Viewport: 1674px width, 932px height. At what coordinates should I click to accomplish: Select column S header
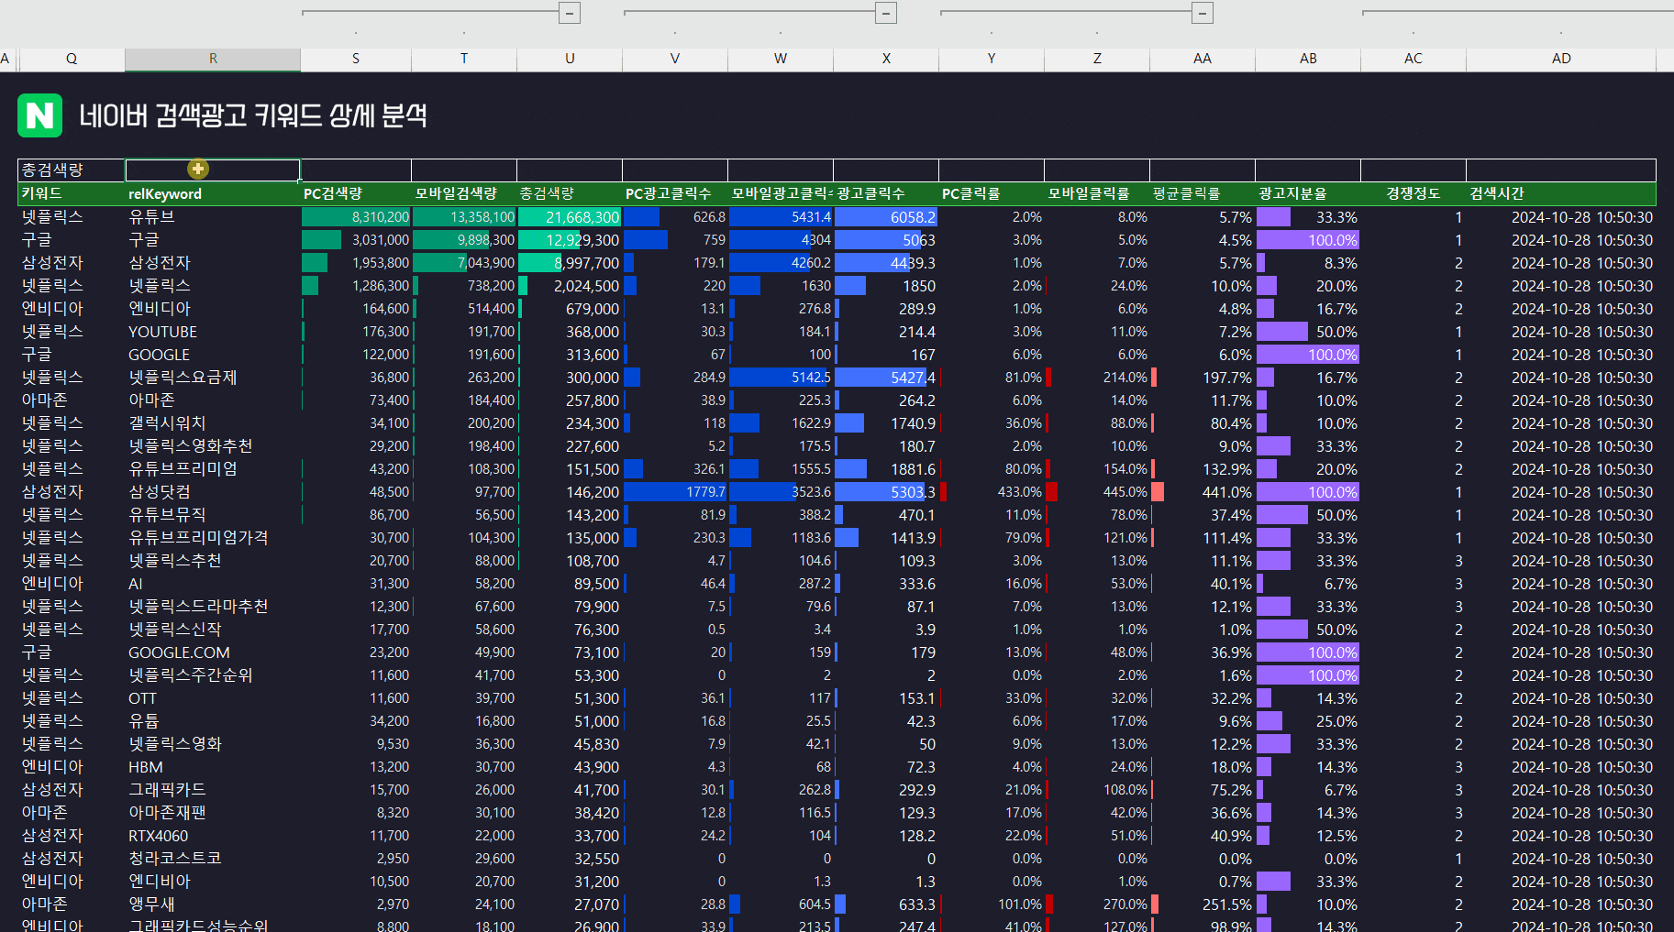(356, 59)
